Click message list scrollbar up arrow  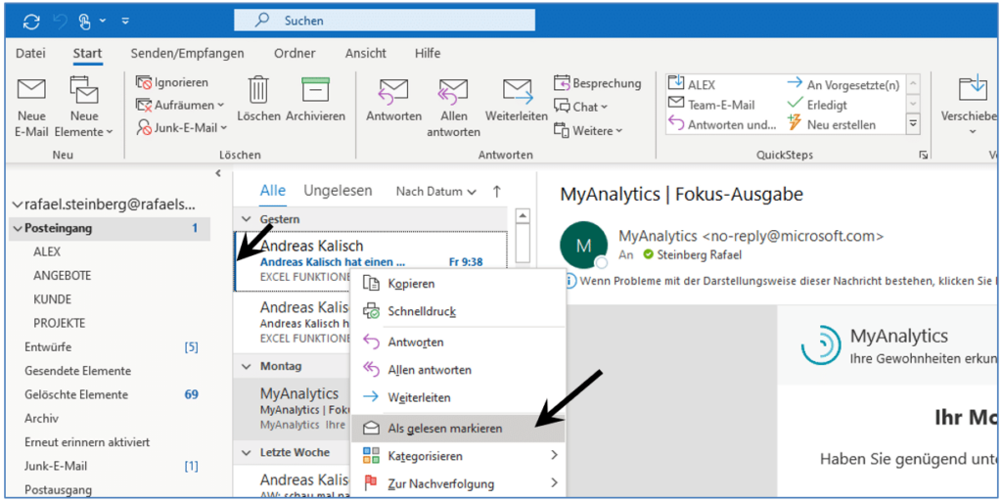[523, 216]
